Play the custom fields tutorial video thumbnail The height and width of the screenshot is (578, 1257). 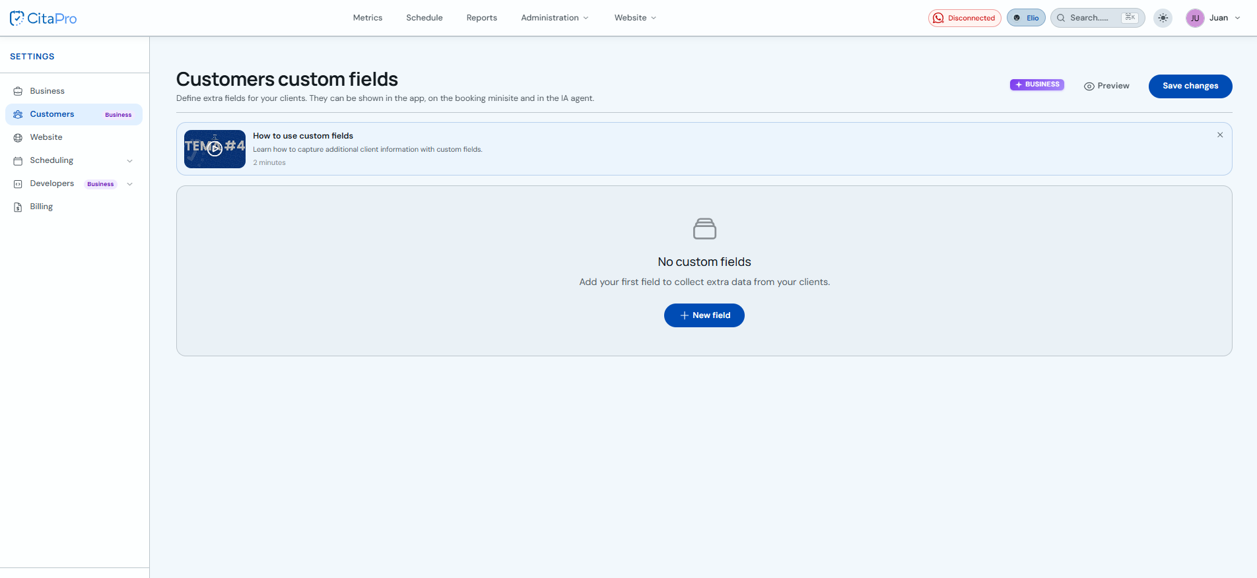click(215, 149)
